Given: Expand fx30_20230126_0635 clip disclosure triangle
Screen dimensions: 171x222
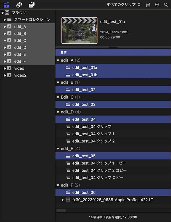Looking at the screenshot, I should 63,200.
